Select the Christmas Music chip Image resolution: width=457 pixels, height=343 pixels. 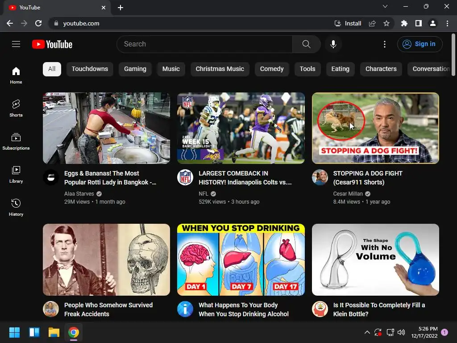(220, 69)
